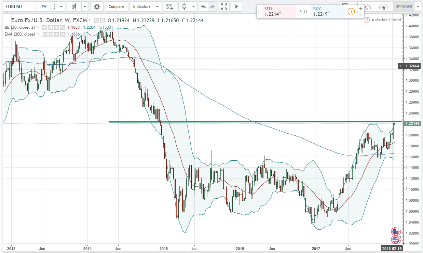
Task: Remove the EMA indicator with the X
Action: click(x=62, y=34)
